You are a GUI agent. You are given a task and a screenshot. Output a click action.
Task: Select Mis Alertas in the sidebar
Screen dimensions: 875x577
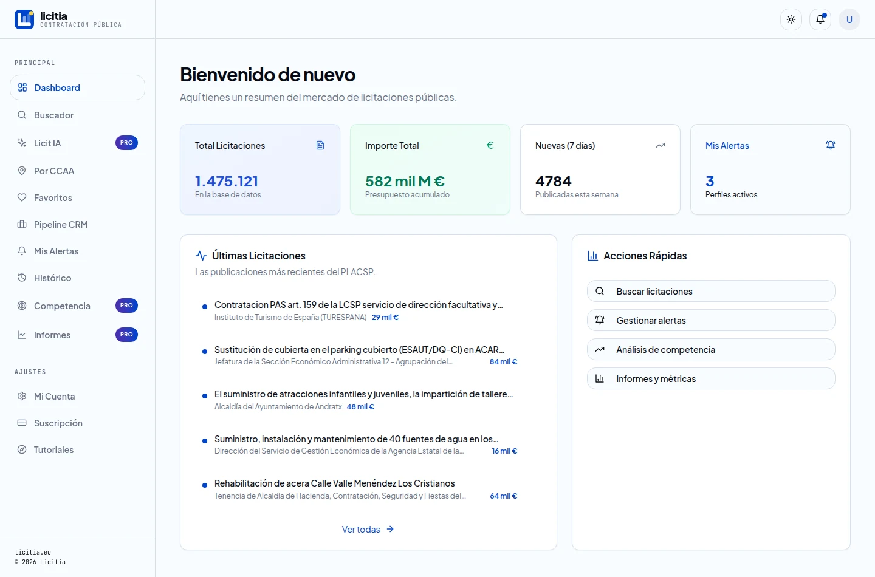[x=77, y=251]
